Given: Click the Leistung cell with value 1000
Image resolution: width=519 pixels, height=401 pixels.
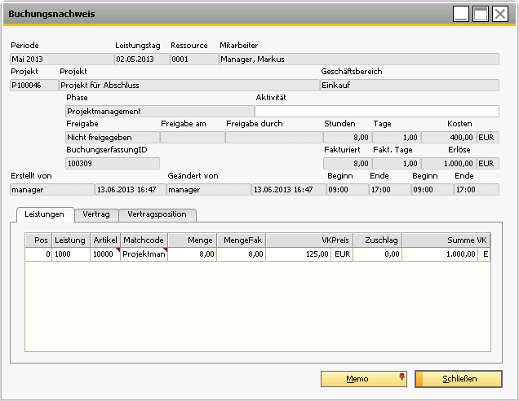Looking at the screenshot, I should (x=70, y=254).
